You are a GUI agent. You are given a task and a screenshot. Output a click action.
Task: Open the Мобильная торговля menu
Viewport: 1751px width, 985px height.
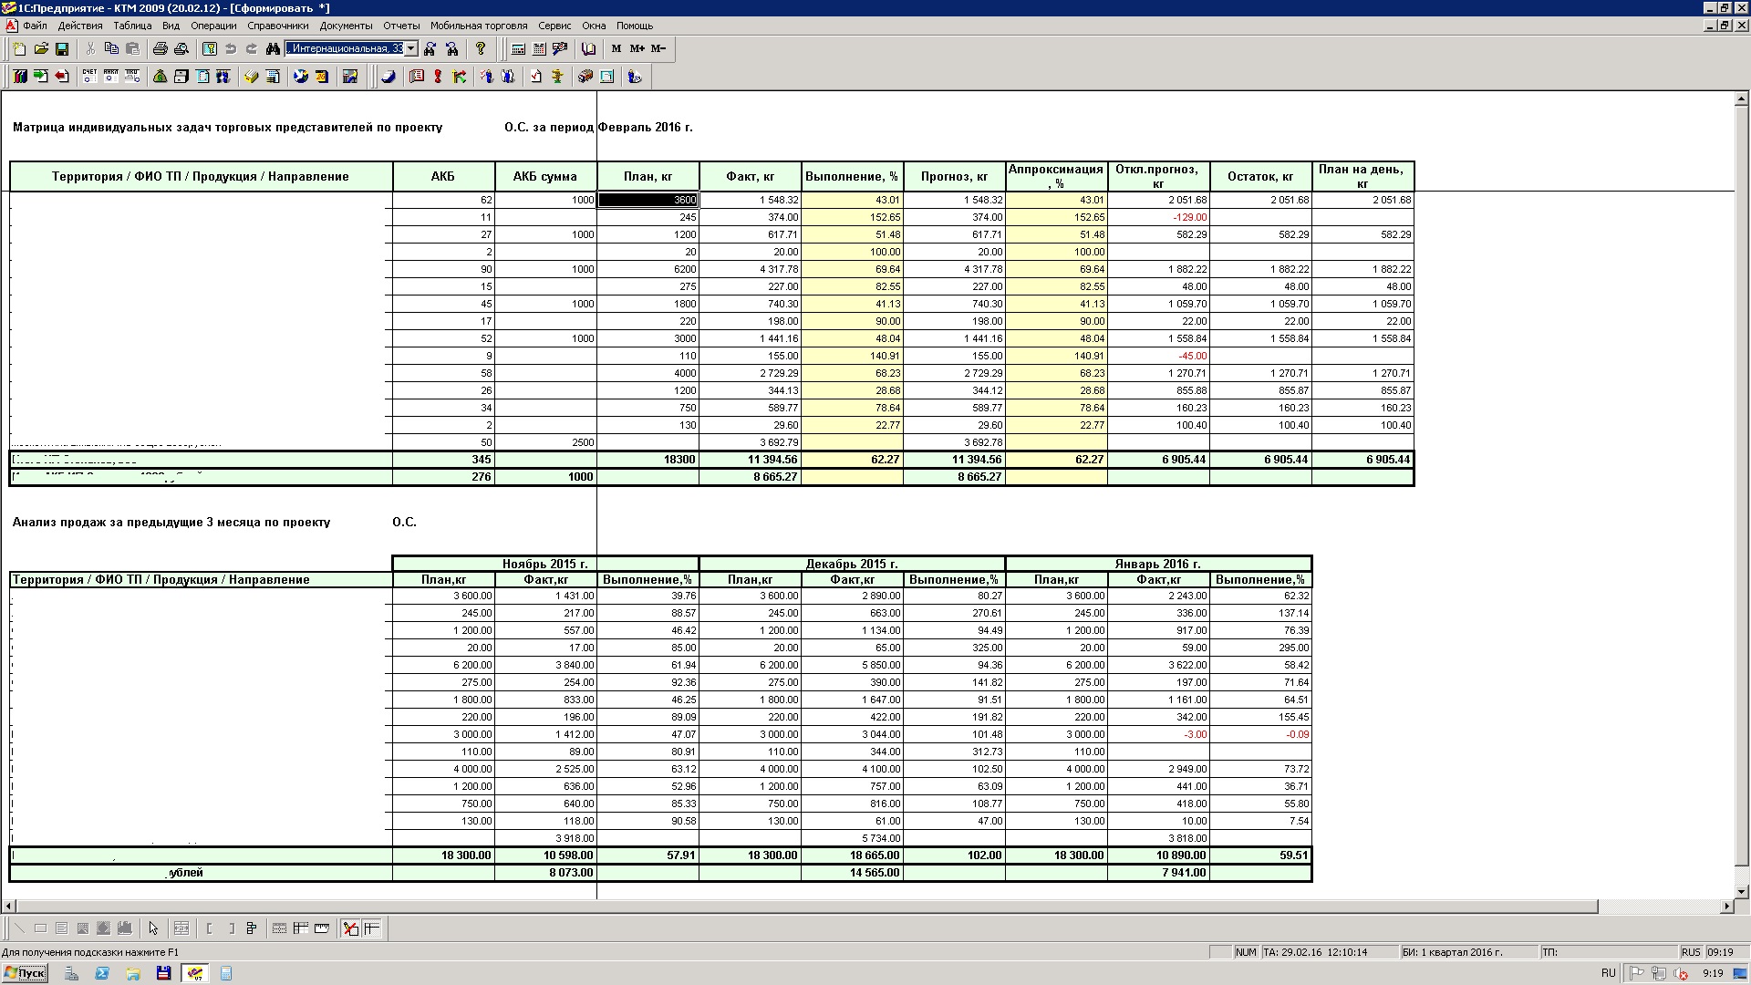[x=479, y=26]
